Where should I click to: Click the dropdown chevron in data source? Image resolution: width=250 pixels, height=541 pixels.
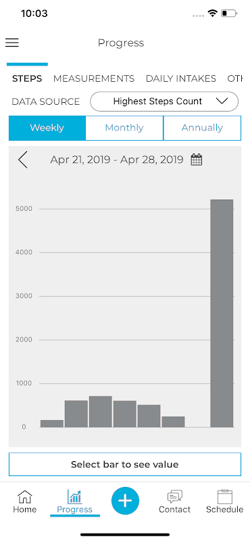(x=221, y=101)
